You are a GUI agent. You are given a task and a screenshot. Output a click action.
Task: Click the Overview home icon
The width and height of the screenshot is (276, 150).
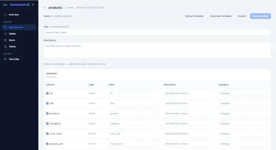tap(5, 15)
